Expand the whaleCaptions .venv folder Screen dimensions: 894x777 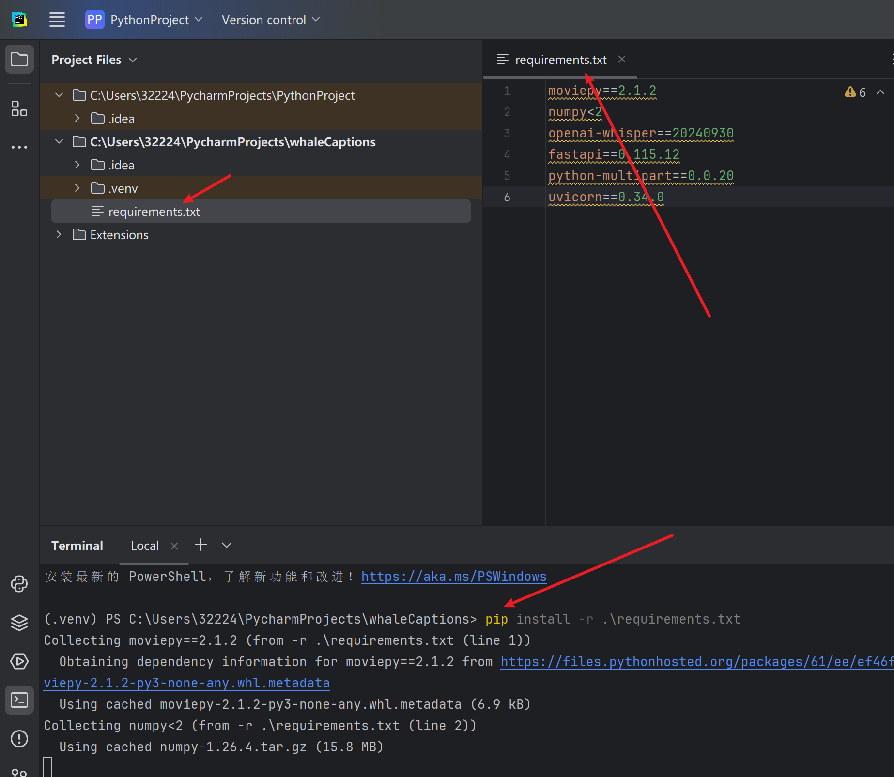pyautogui.click(x=77, y=188)
